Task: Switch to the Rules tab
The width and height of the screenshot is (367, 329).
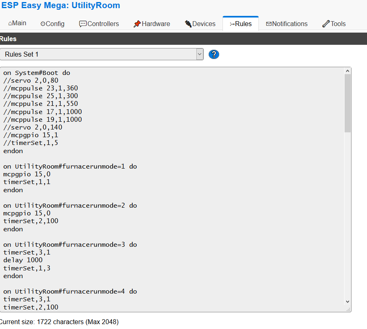Action: pyautogui.click(x=240, y=24)
